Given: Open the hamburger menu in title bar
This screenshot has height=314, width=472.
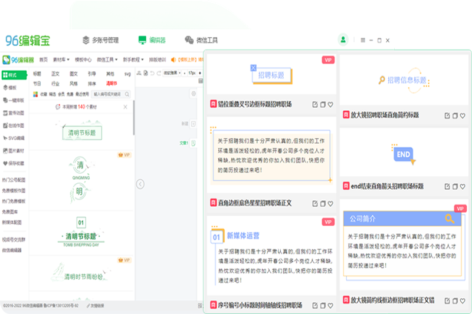Looking at the screenshot, I should point(363,40).
